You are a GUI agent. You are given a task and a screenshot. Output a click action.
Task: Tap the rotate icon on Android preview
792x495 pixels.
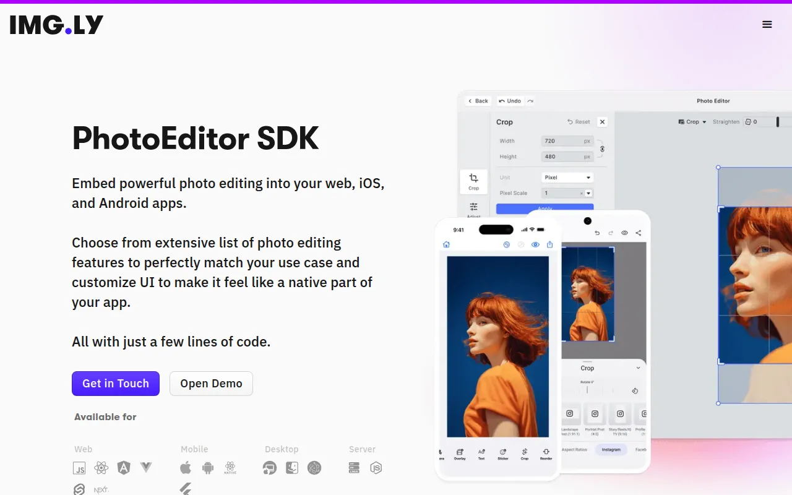click(x=634, y=391)
